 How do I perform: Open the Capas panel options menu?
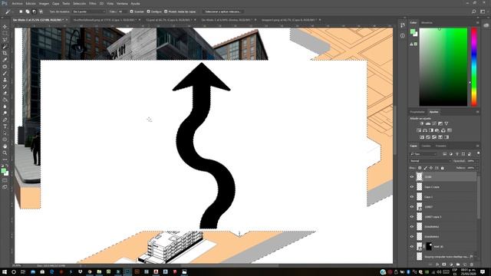tap(477, 146)
